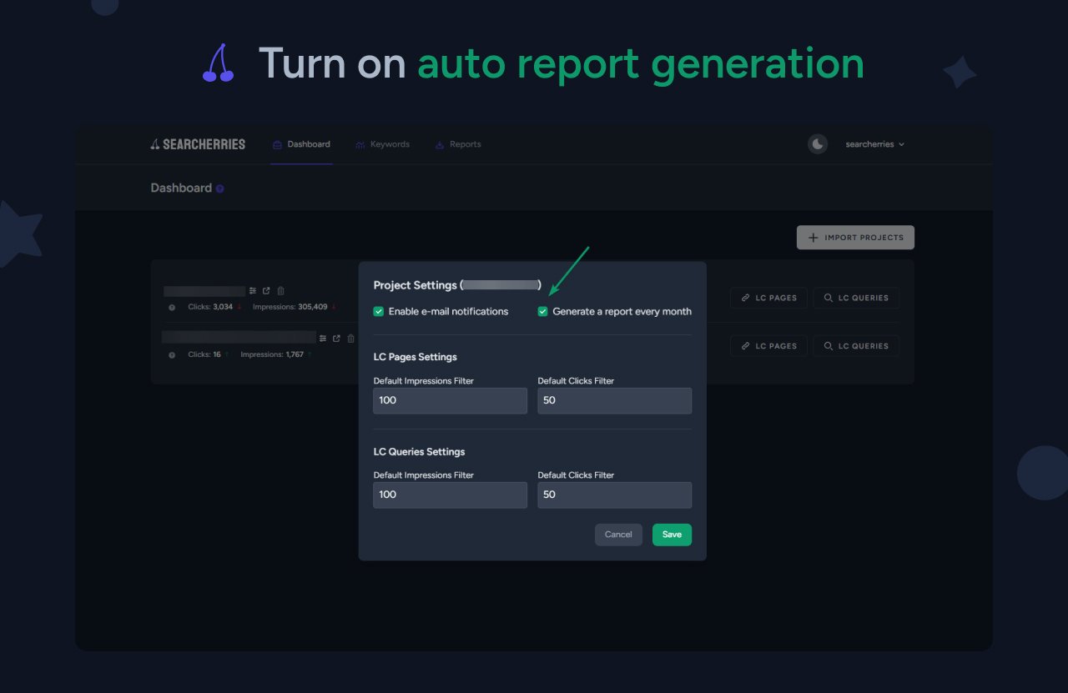Uncheck Enable e-mail notifications
Viewport: 1068px width, 693px height.
pyautogui.click(x=379, y=311)
